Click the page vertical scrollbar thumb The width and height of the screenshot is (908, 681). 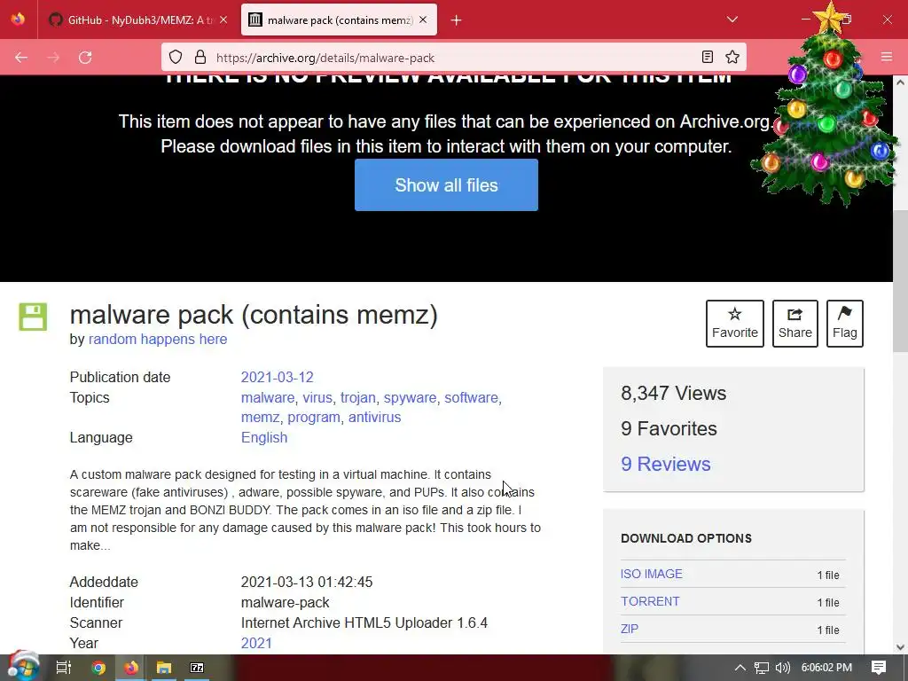click(x=900, y=281)
